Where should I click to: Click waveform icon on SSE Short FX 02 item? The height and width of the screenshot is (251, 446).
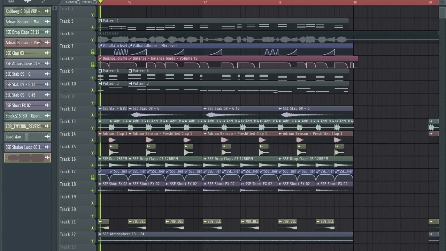[x=47, y=105]
